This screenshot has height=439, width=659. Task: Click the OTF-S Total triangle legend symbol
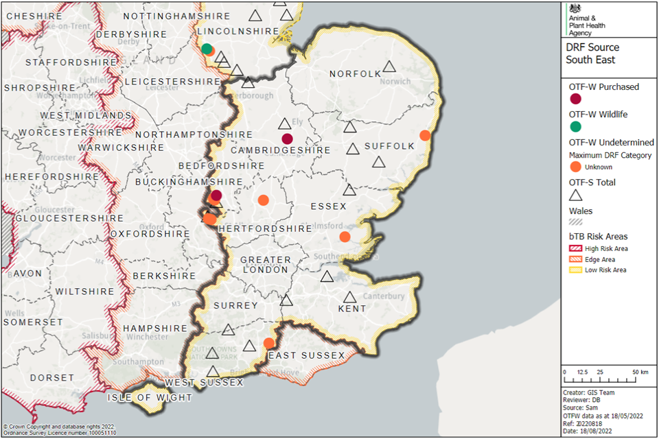tap(575, 196)
